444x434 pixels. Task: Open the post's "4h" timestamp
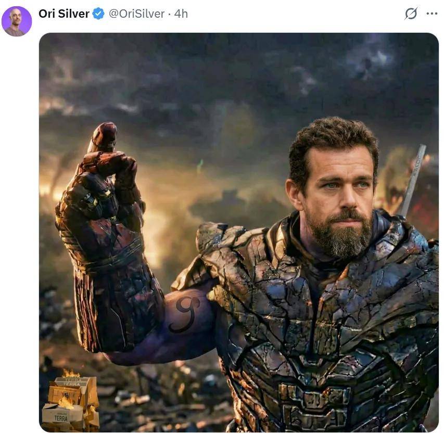coord(181,14)
